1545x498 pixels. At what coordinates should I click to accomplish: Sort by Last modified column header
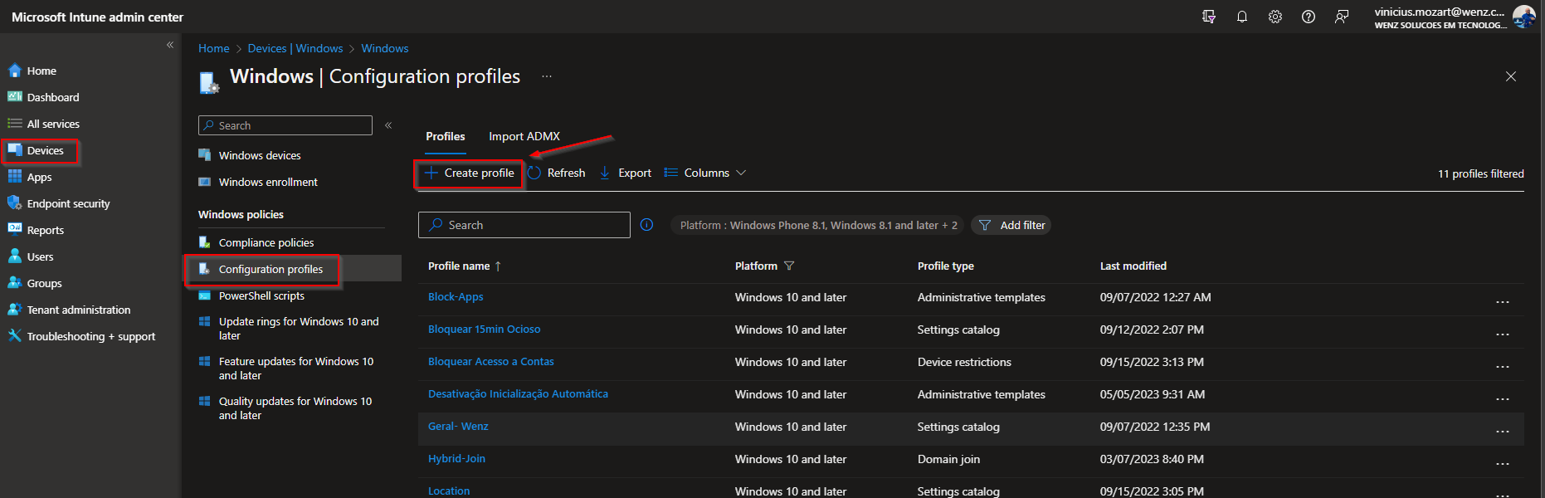1133,266
